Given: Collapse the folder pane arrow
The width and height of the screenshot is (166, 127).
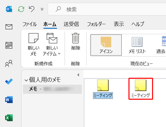Looking at the screenshot, I should (x=78, y=75).
